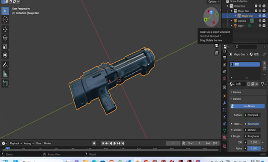Open the View Layer properties tab
The height and width of the screenshot is (162, 268).
(225, 65)
